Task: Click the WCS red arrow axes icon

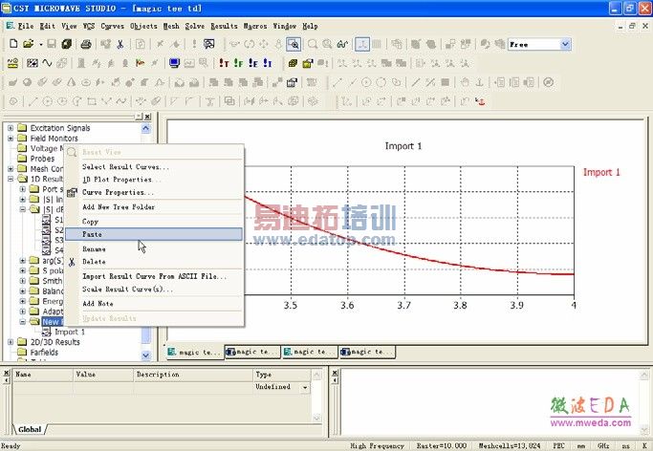Action: click(480, 101)
